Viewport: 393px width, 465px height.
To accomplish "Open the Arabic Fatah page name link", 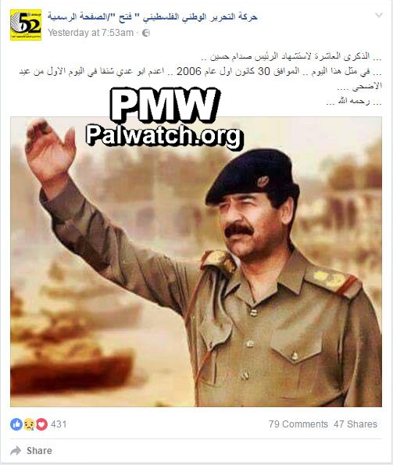I will pyautogui.click(x=152, y=17).
